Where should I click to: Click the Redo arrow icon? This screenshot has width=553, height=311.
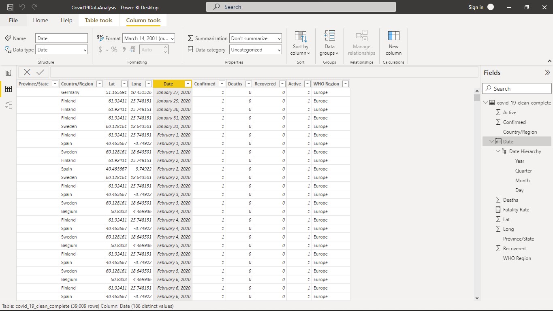point(34,7)
